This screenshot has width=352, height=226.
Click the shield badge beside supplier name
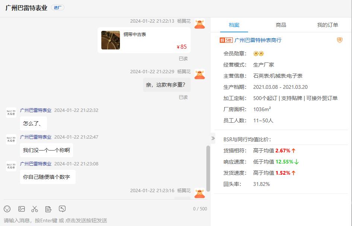tap(340, 40)
